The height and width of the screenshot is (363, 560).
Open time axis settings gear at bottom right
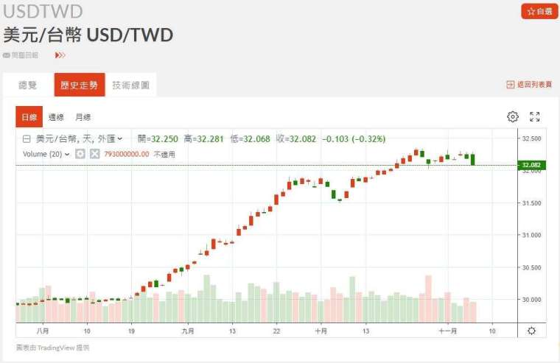pyautogui.click(x=531, y=331)
